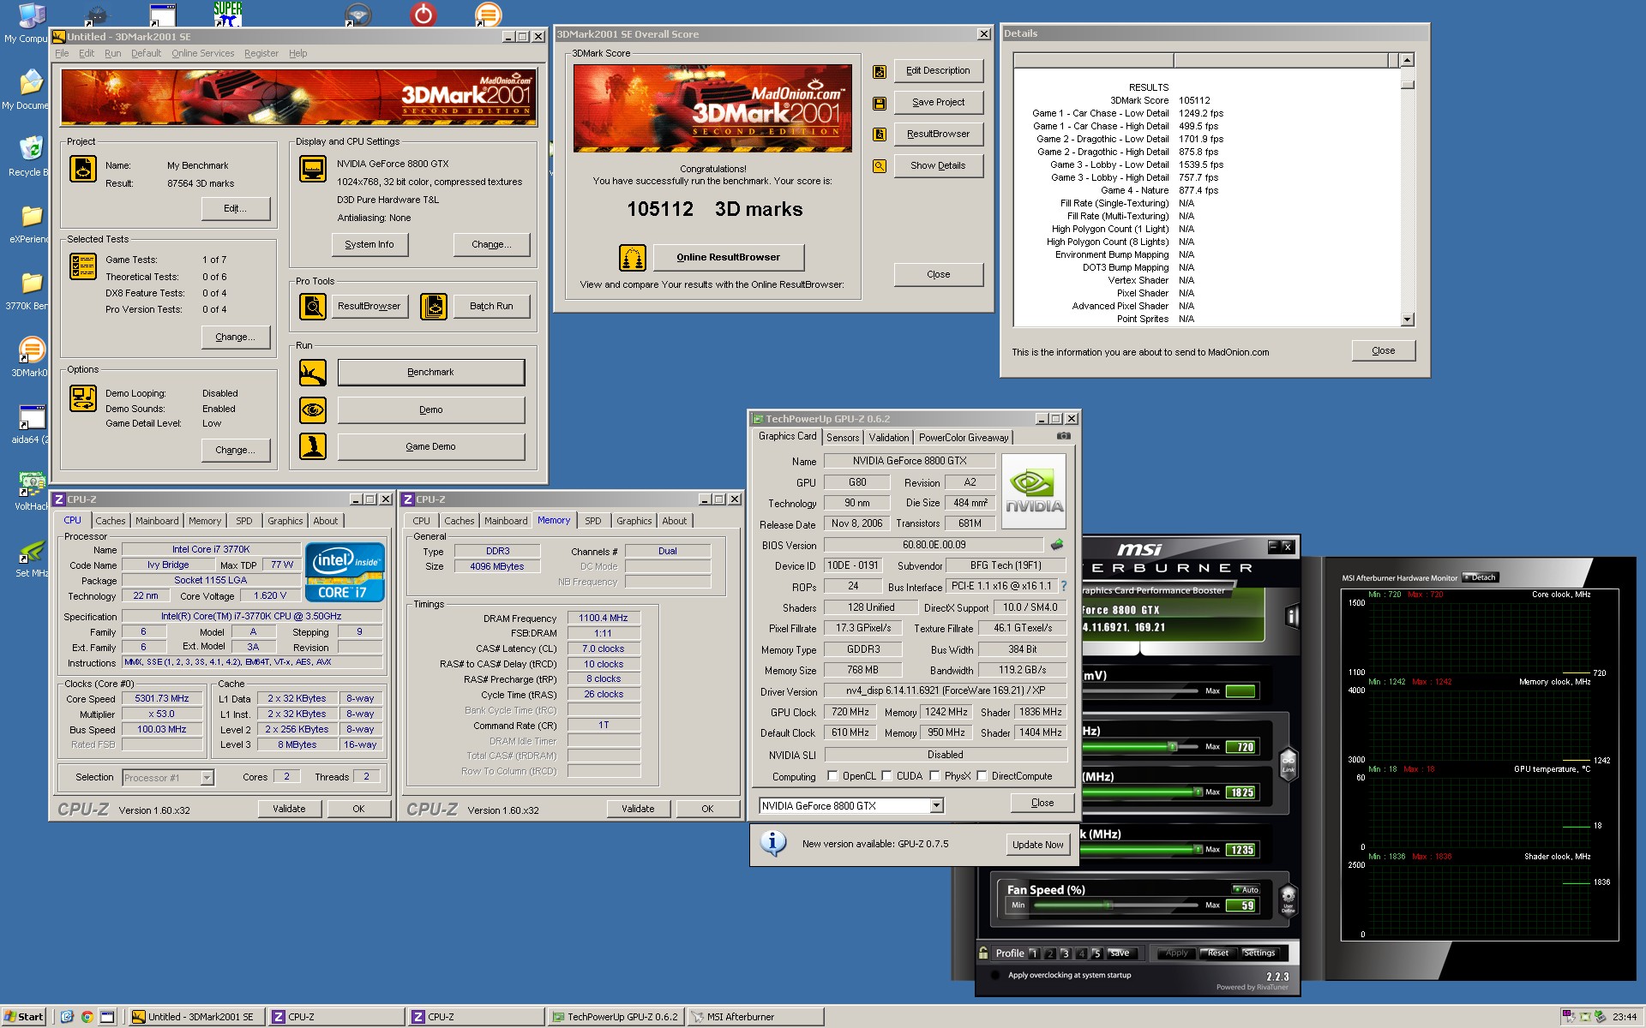Image resolution: width=1646 pixels, height=1028 pixels.
Task: Click Change in the Selected Tests section
Action: (x=235, y=337)
